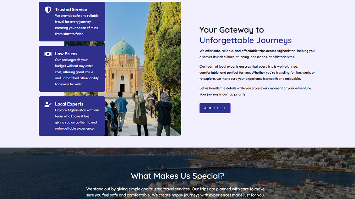Select the Local Experts heading
The width and height of the screenshot is (355, 199).
click(x=69, y=104)
